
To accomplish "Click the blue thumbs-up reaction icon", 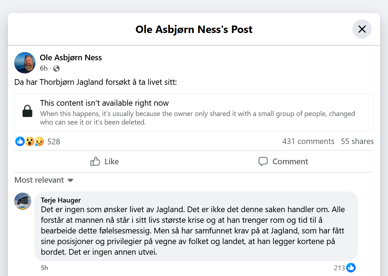I will point(20,142).
